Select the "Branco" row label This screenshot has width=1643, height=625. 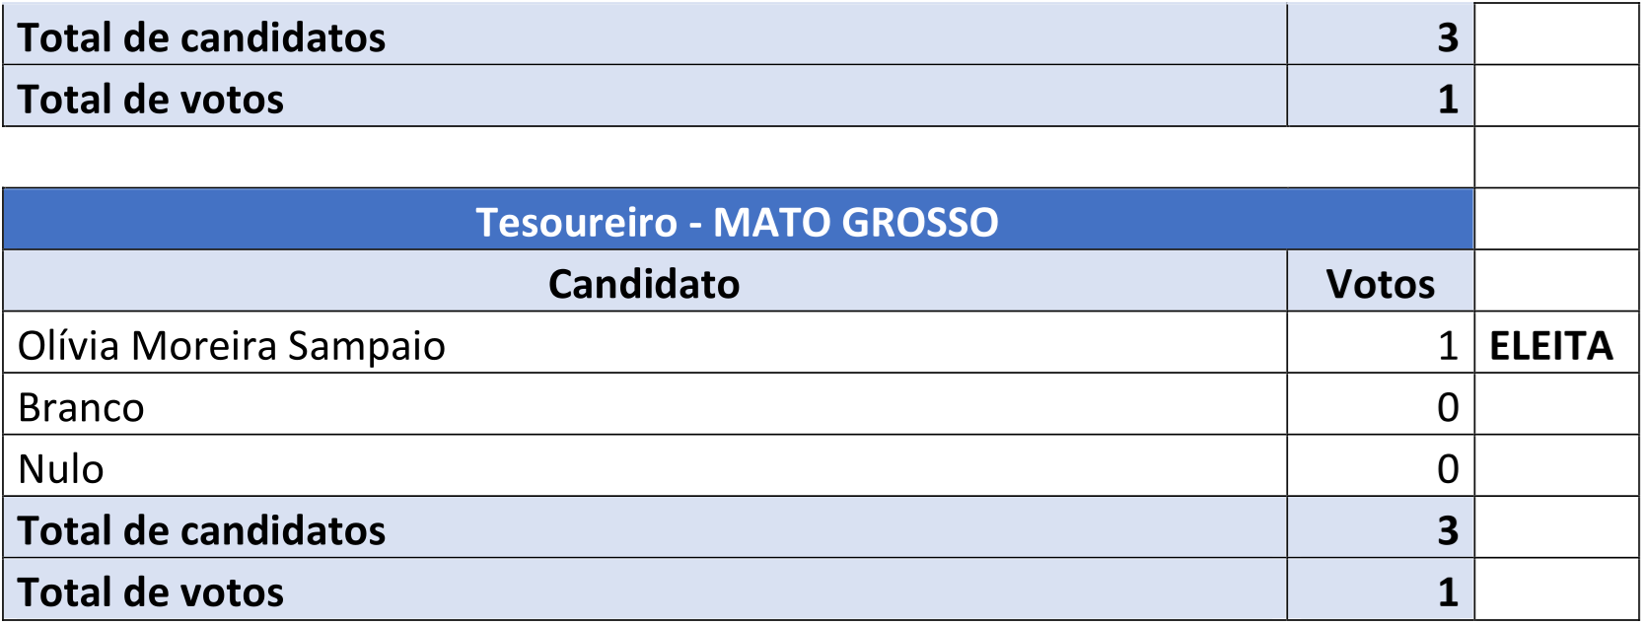[82, 407]
